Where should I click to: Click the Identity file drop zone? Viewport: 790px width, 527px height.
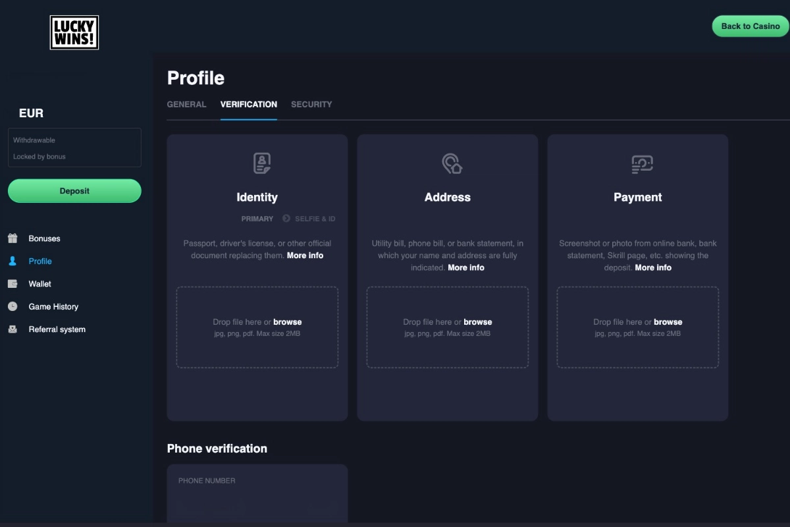click(257, 327)
